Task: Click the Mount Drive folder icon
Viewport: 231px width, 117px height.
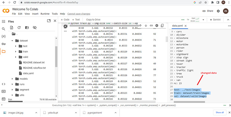Action: tap(27, 27)
